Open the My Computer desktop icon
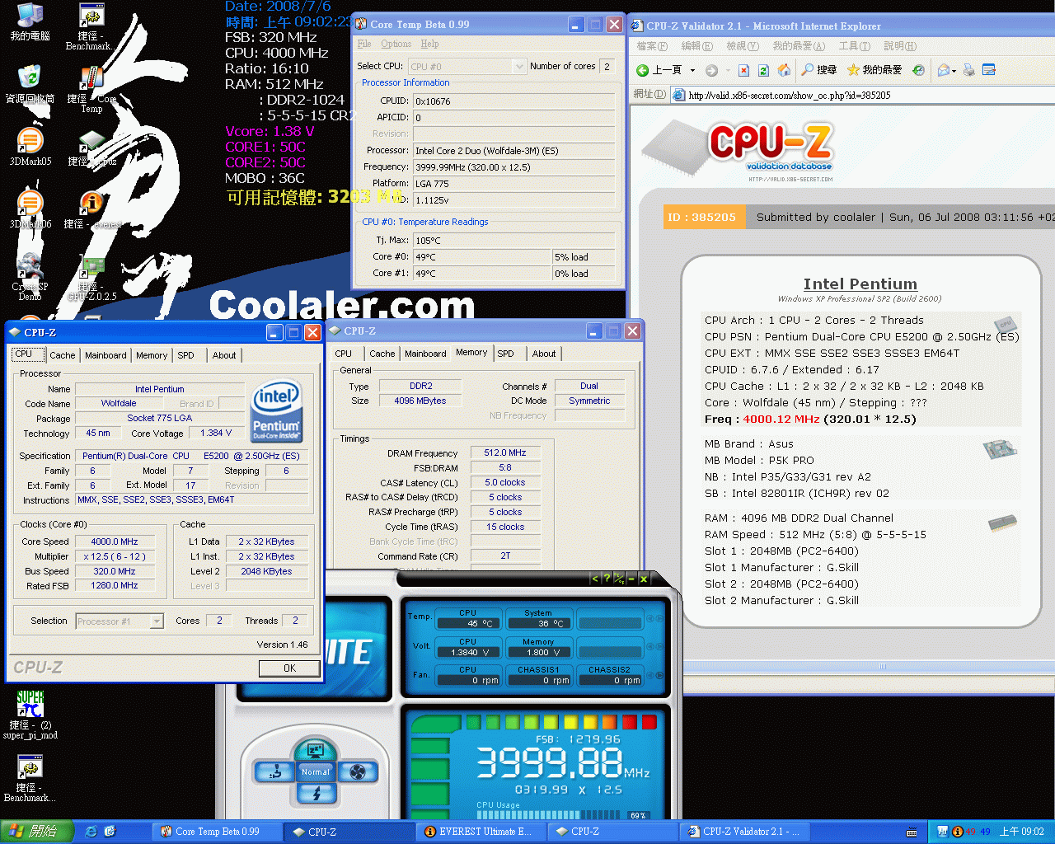The width and height of the screenshot is (1055, 844). click(30, 22)
